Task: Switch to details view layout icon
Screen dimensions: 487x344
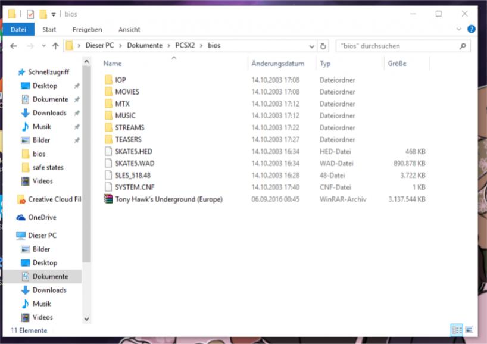Action: pos(457,330)
